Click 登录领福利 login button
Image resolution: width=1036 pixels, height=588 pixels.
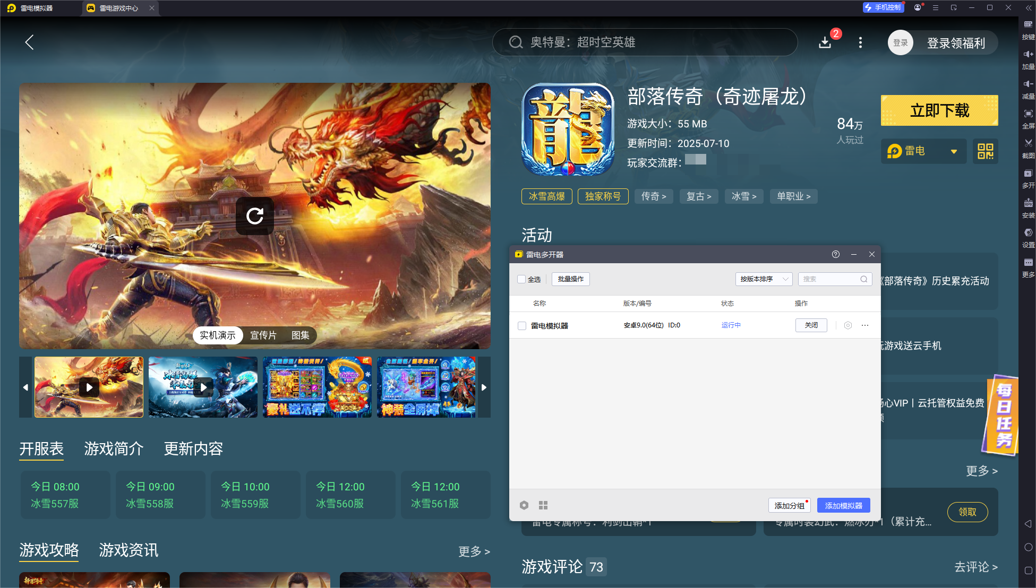[x=956, y=43]
